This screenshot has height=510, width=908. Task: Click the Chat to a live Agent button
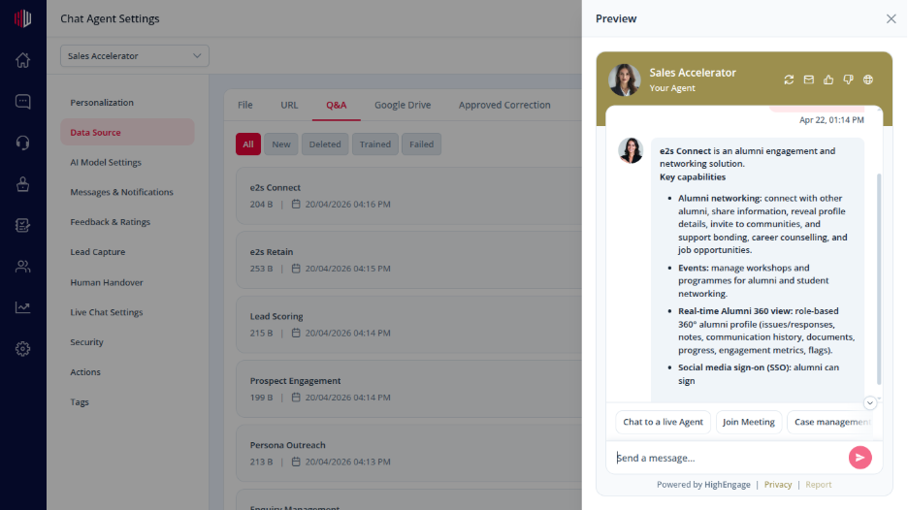[663, 422]
